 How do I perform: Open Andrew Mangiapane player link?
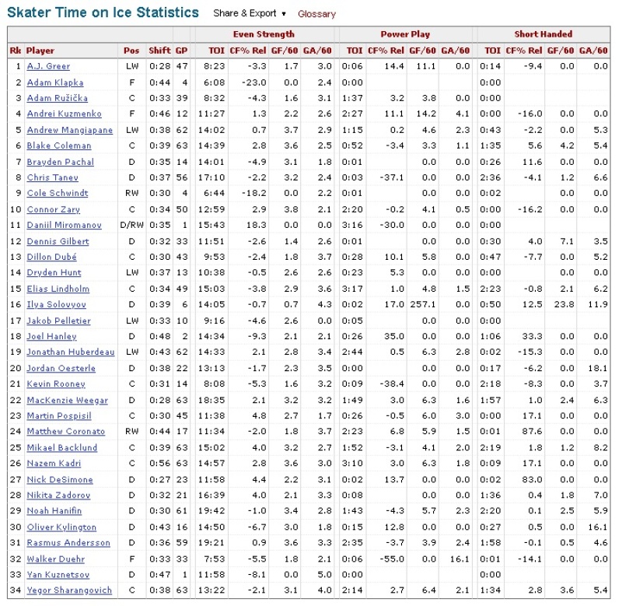click(x=70, y=130)
